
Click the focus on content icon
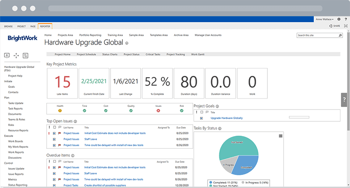(x=346, y=26)
